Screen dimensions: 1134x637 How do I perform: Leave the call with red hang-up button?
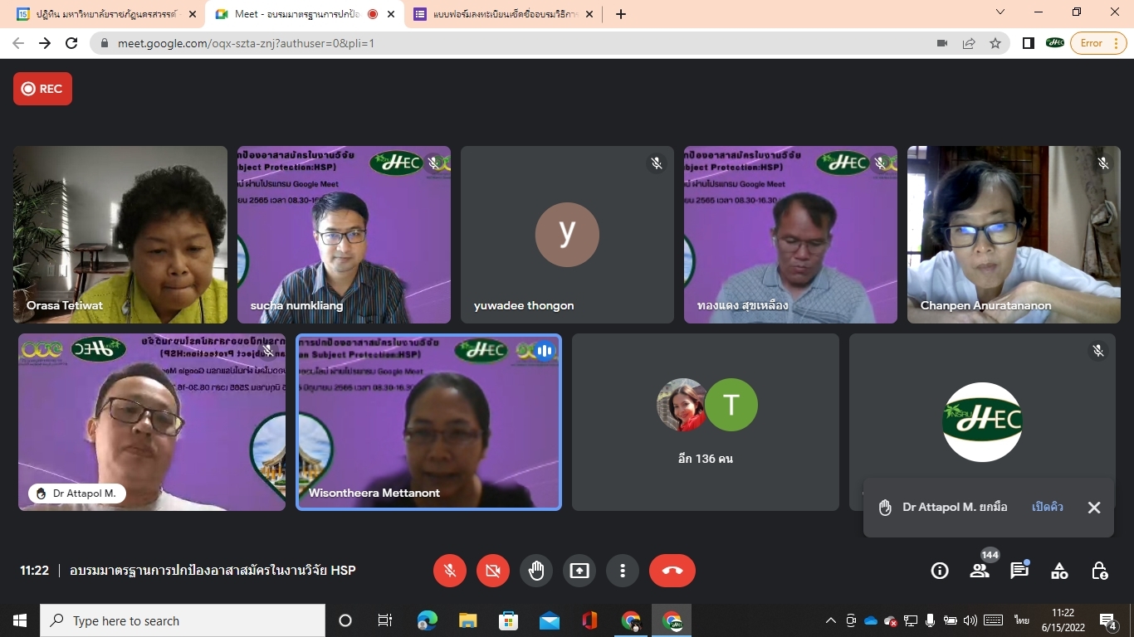[x=672, y=571]
